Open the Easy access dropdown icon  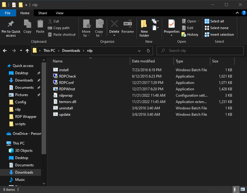[155, 28]
